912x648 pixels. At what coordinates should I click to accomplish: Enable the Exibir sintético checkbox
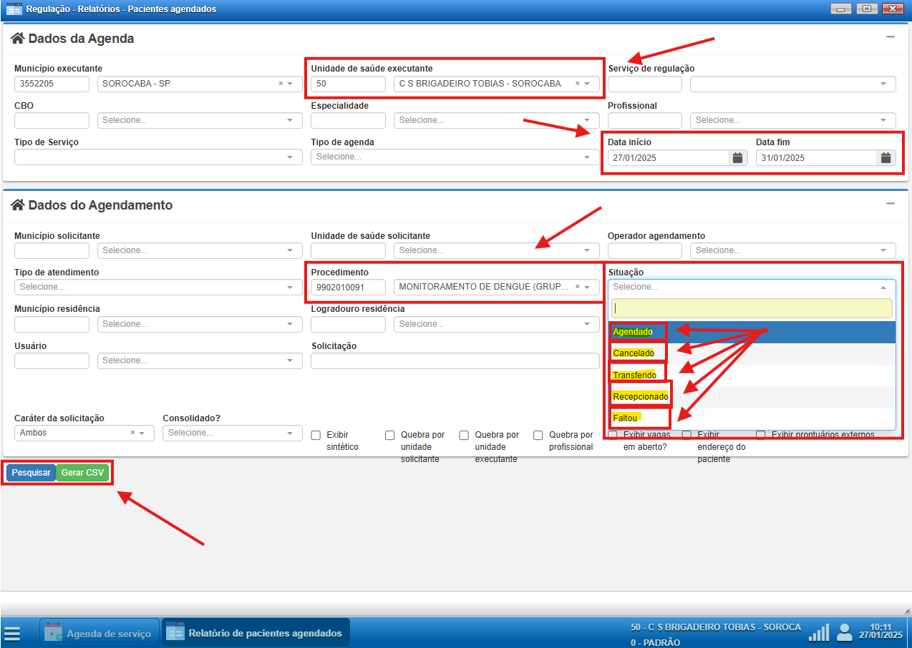point(316,435)
